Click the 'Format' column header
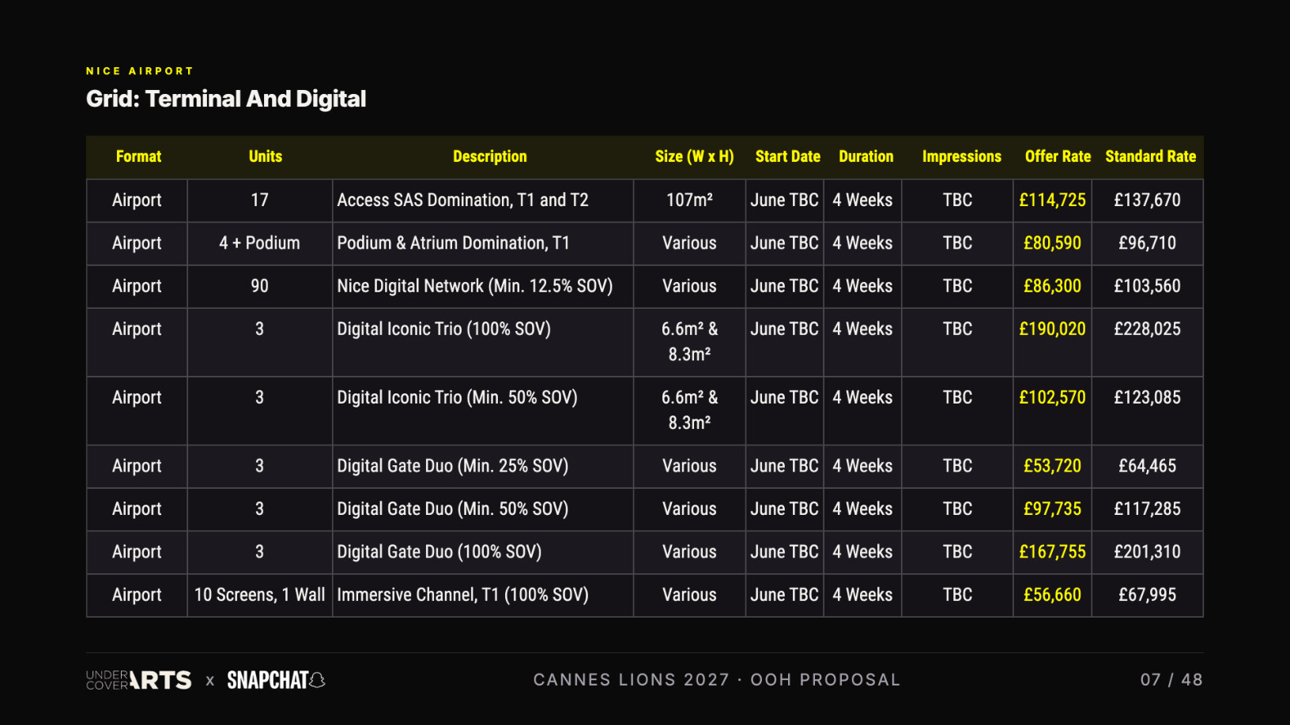This screenshot has width=1290, height=725. click(138, 156)
